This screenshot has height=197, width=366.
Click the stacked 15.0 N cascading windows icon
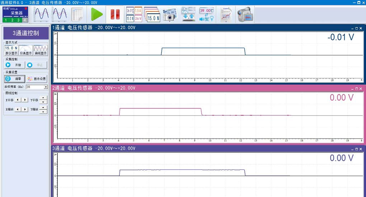pyautogui.click(x=152, y=14)
